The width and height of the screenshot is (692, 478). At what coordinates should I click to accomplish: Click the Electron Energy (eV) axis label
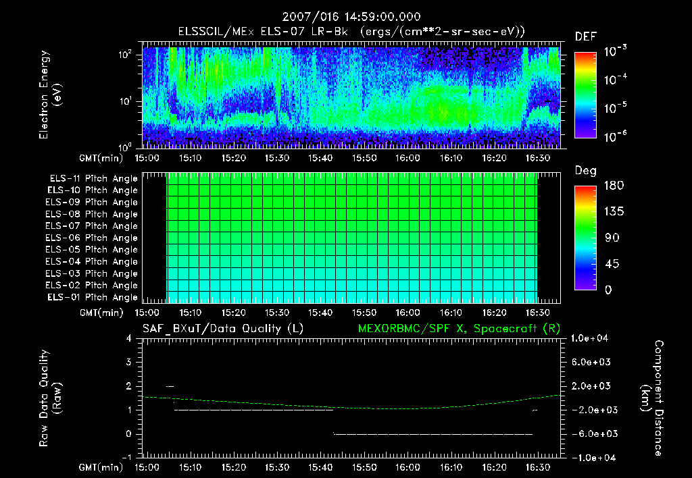50,95
